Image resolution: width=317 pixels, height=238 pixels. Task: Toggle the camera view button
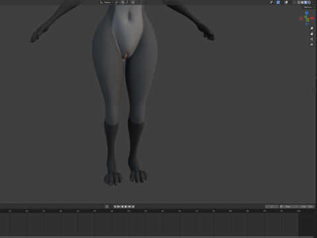312,39
